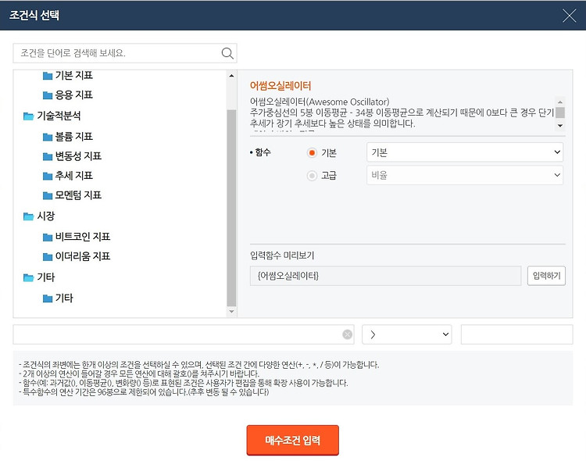Click the 시장 folder icon
This screenshot has height=461, width=586.
28,216
